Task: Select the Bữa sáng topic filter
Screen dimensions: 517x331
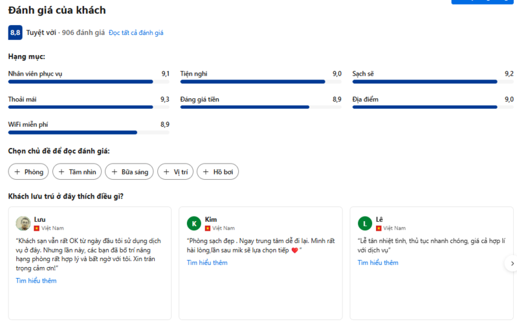Action: pyautogui.click(x=129, y=172)
